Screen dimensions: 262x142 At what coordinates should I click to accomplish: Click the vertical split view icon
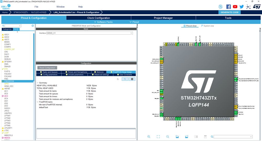196,137
